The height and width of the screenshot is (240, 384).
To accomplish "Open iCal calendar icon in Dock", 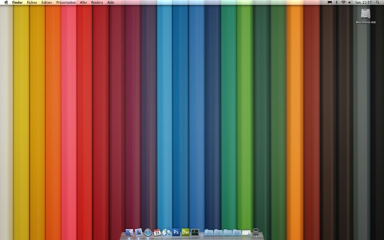I will point(157,232).
